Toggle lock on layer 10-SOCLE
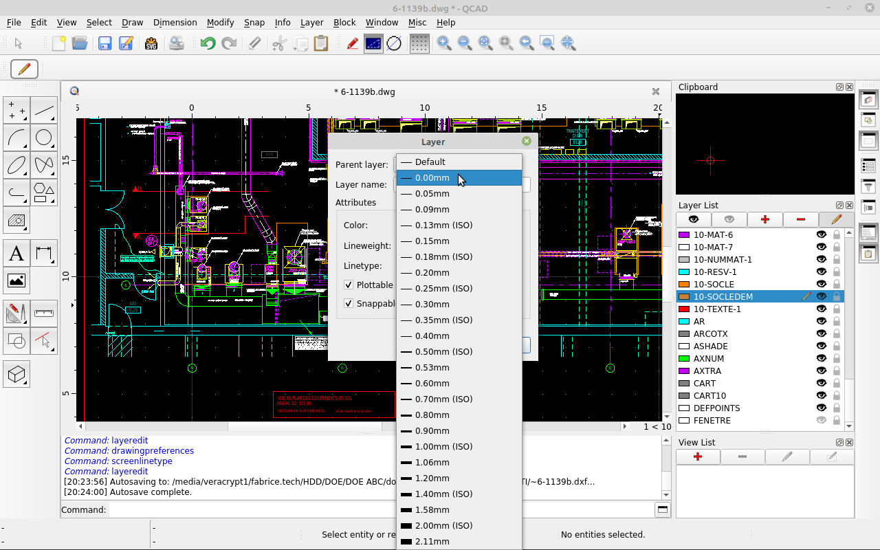The width and height of the screenshot is (880, 550). coord(837,284)
